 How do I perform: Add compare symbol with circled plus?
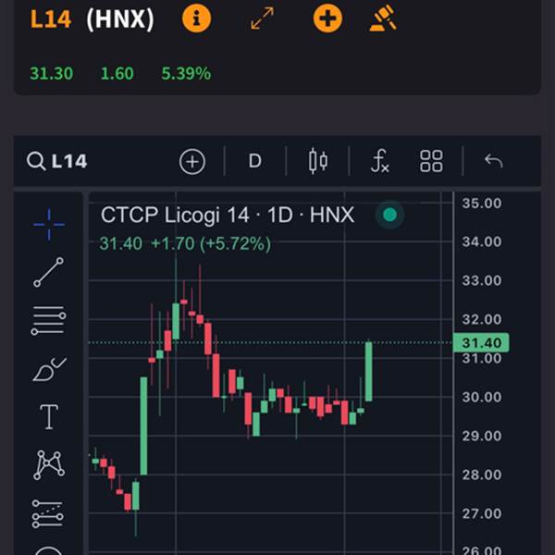(x=192, y=162)
